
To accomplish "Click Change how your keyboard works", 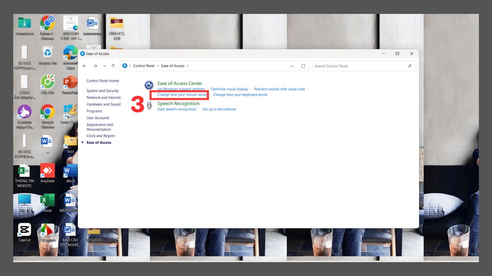I will (240, 94).
